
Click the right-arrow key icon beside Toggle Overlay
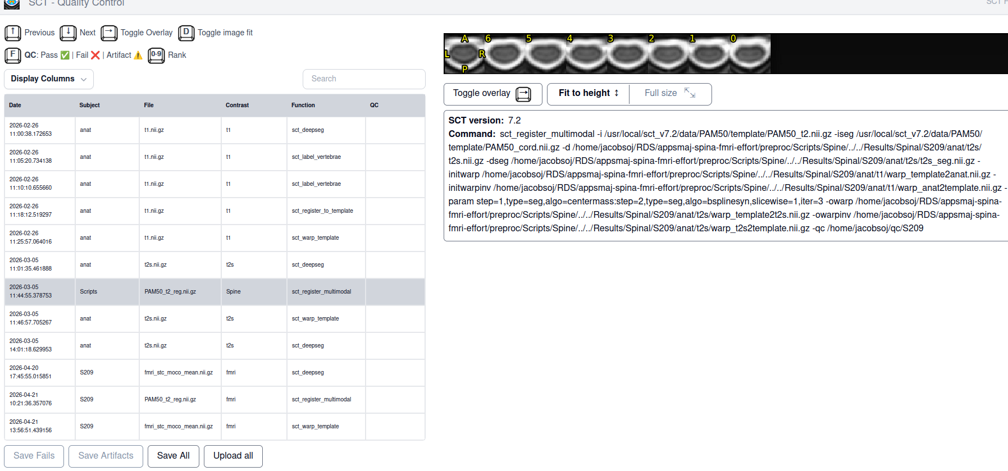(x=109, y=33)
